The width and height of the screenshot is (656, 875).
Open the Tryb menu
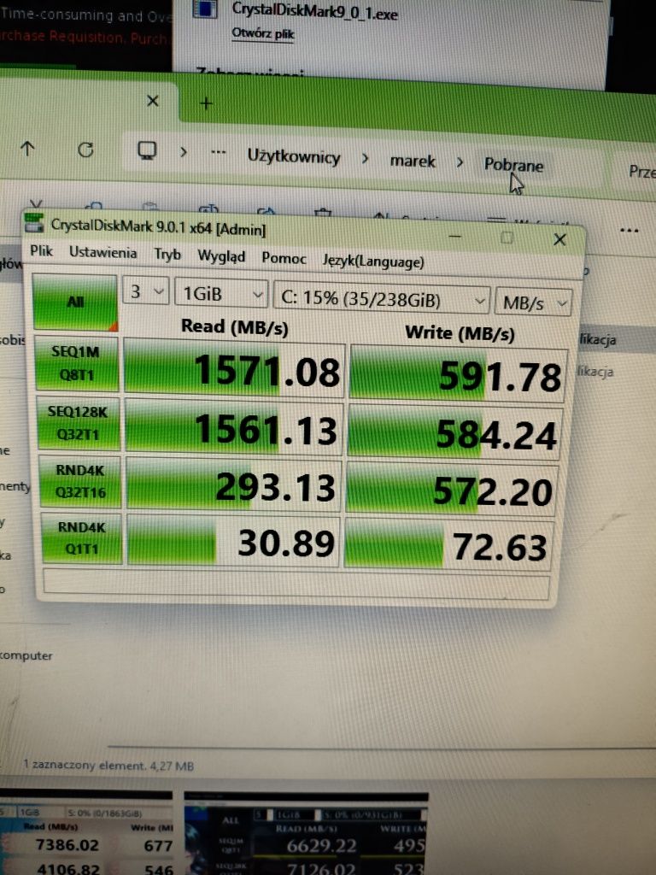pos(167,255)
